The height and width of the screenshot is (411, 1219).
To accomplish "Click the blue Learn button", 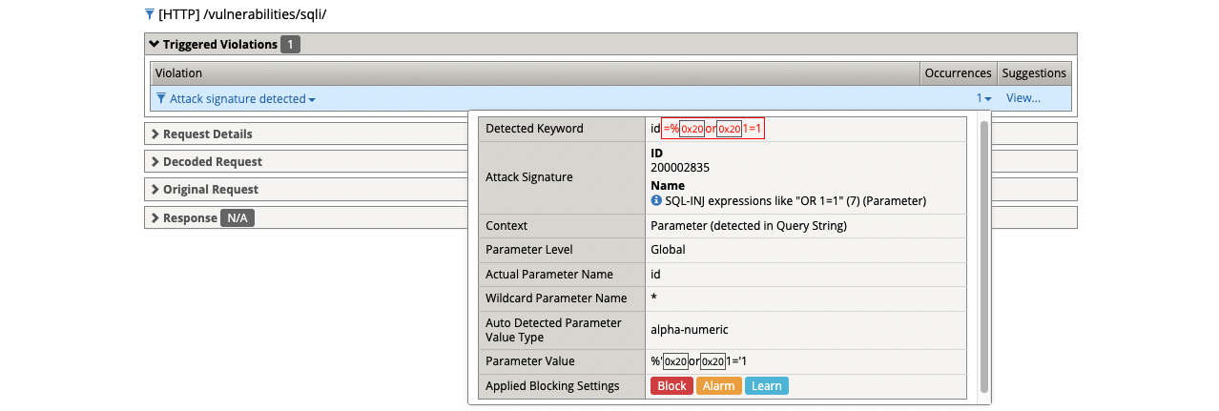I will [x=766, y=386].
